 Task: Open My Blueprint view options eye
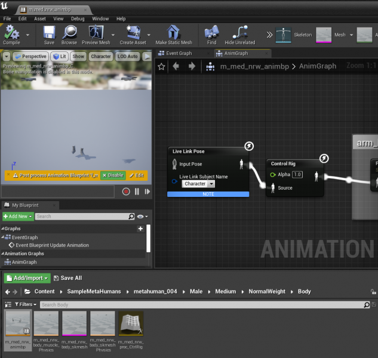coord(142,217)
